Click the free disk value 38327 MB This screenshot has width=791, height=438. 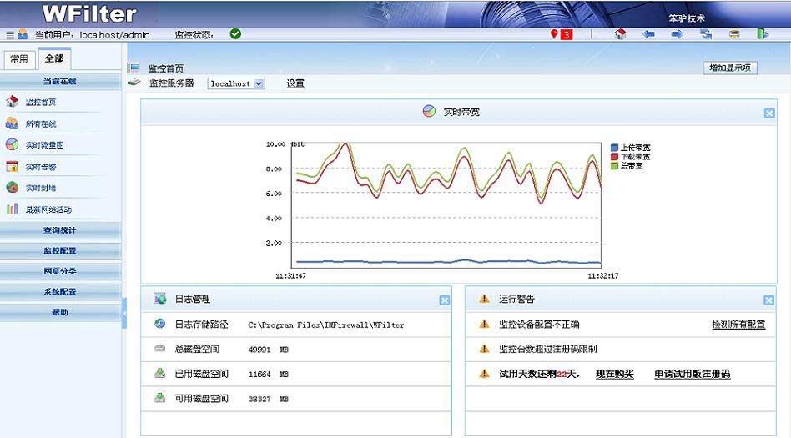(x=269, y=399)
